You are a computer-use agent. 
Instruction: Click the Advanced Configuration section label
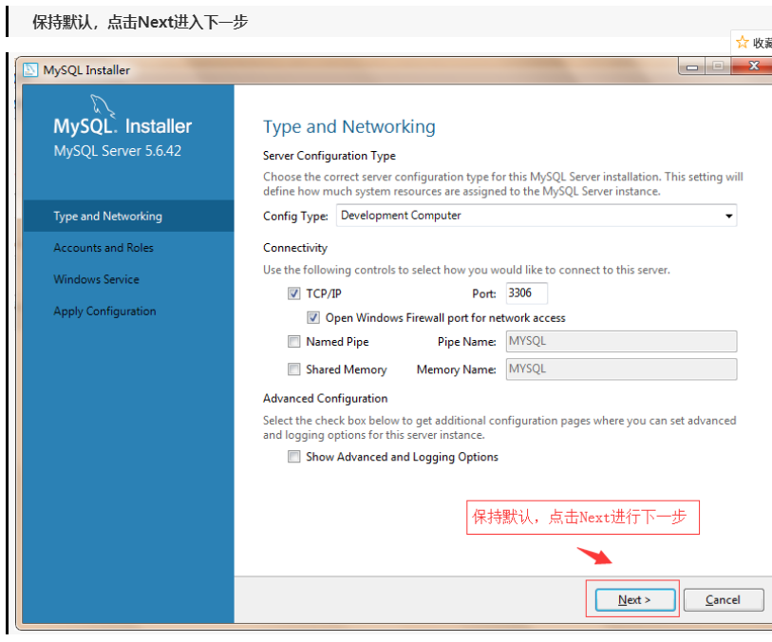click(x=325, y=398)
